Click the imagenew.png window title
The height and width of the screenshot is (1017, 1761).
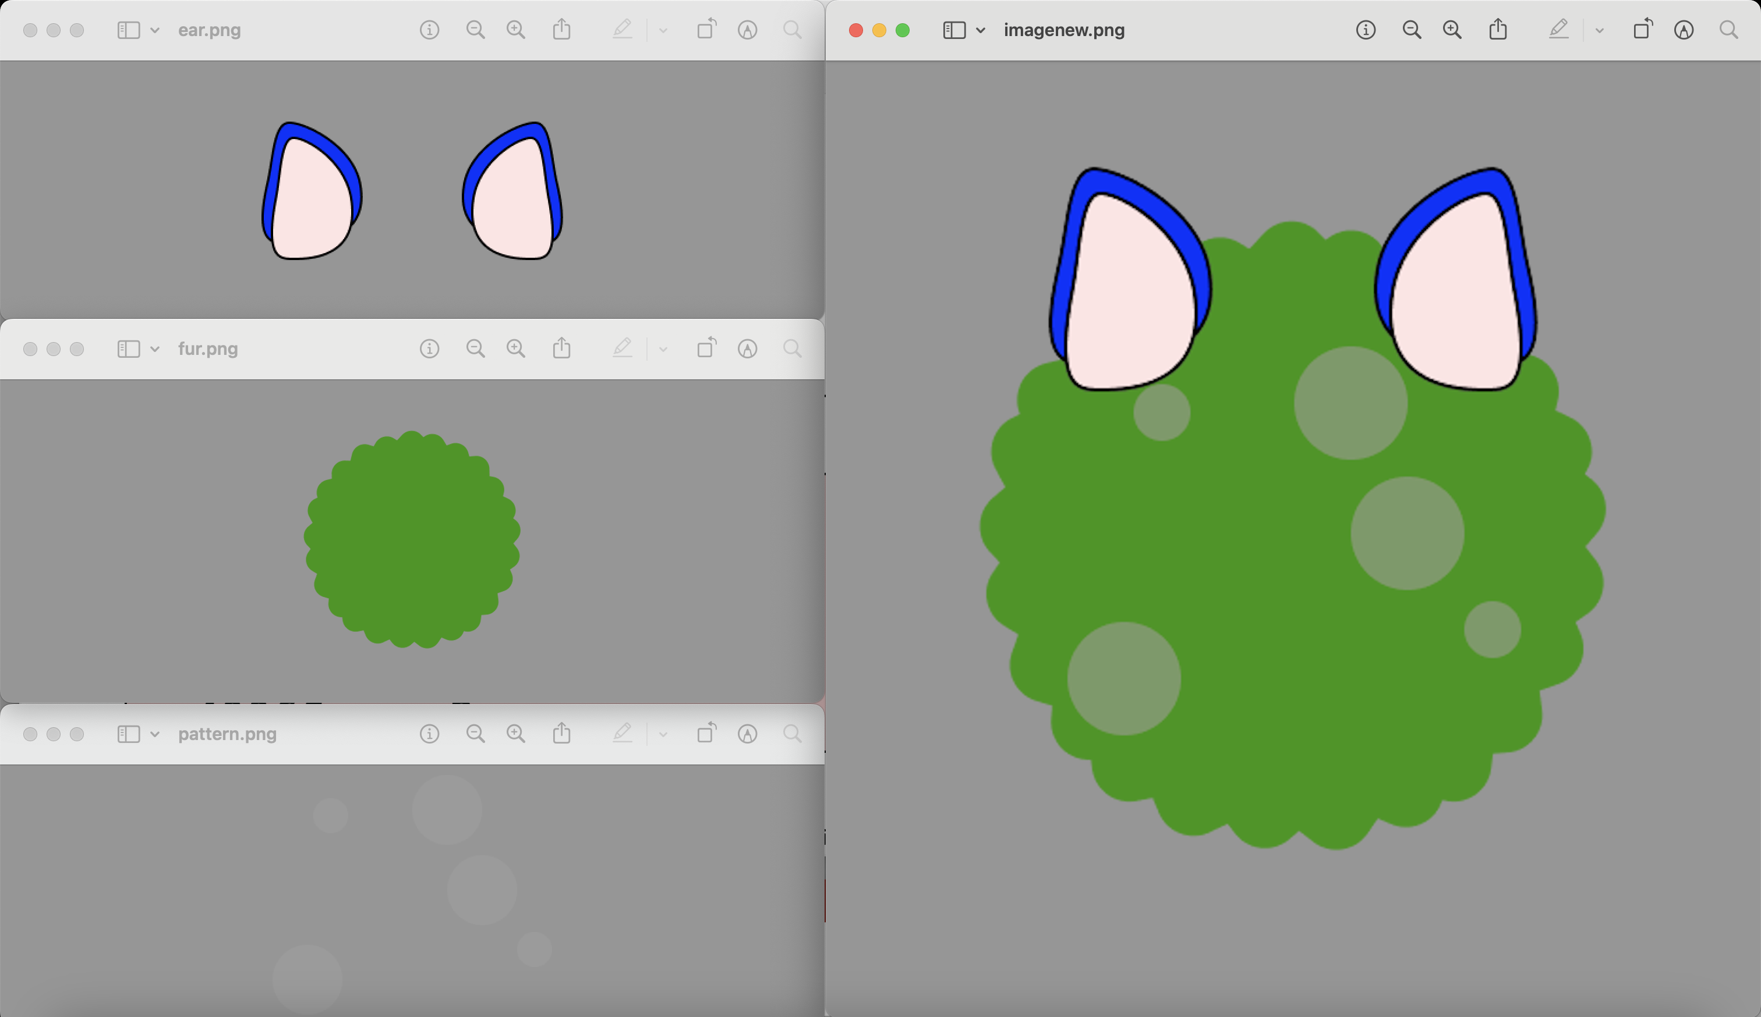pos(1065,30)
